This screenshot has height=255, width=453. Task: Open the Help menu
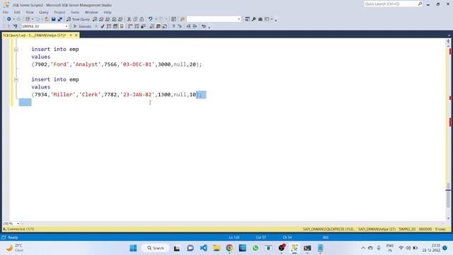(x=108, y=12)
